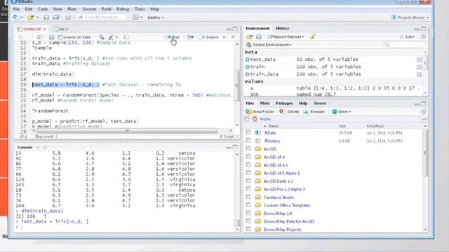This screenshot has width=449, height=252.
Task: Open the New File dropdown arrow
Action: (22, 17)
